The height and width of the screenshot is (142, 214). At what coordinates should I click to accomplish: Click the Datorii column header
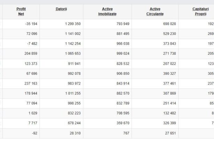click(61, 9)
